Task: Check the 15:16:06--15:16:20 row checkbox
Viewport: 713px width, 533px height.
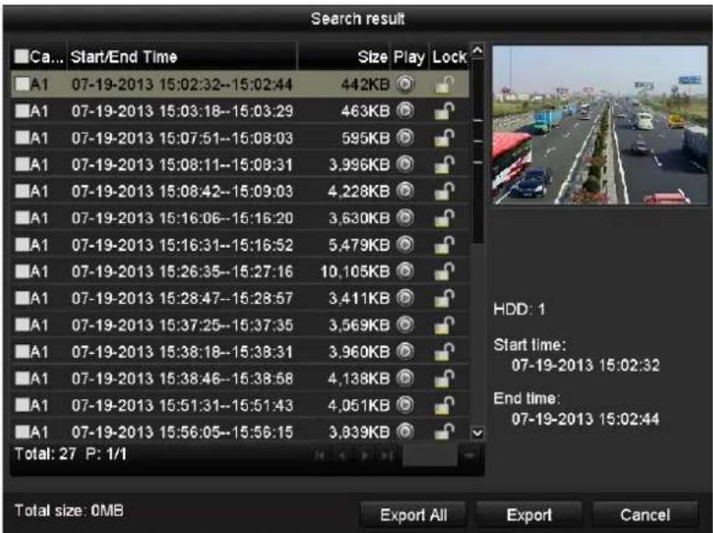Action: click(22, 218)
